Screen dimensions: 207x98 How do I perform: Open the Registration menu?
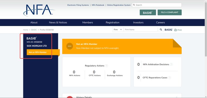[x=113, y=22]
